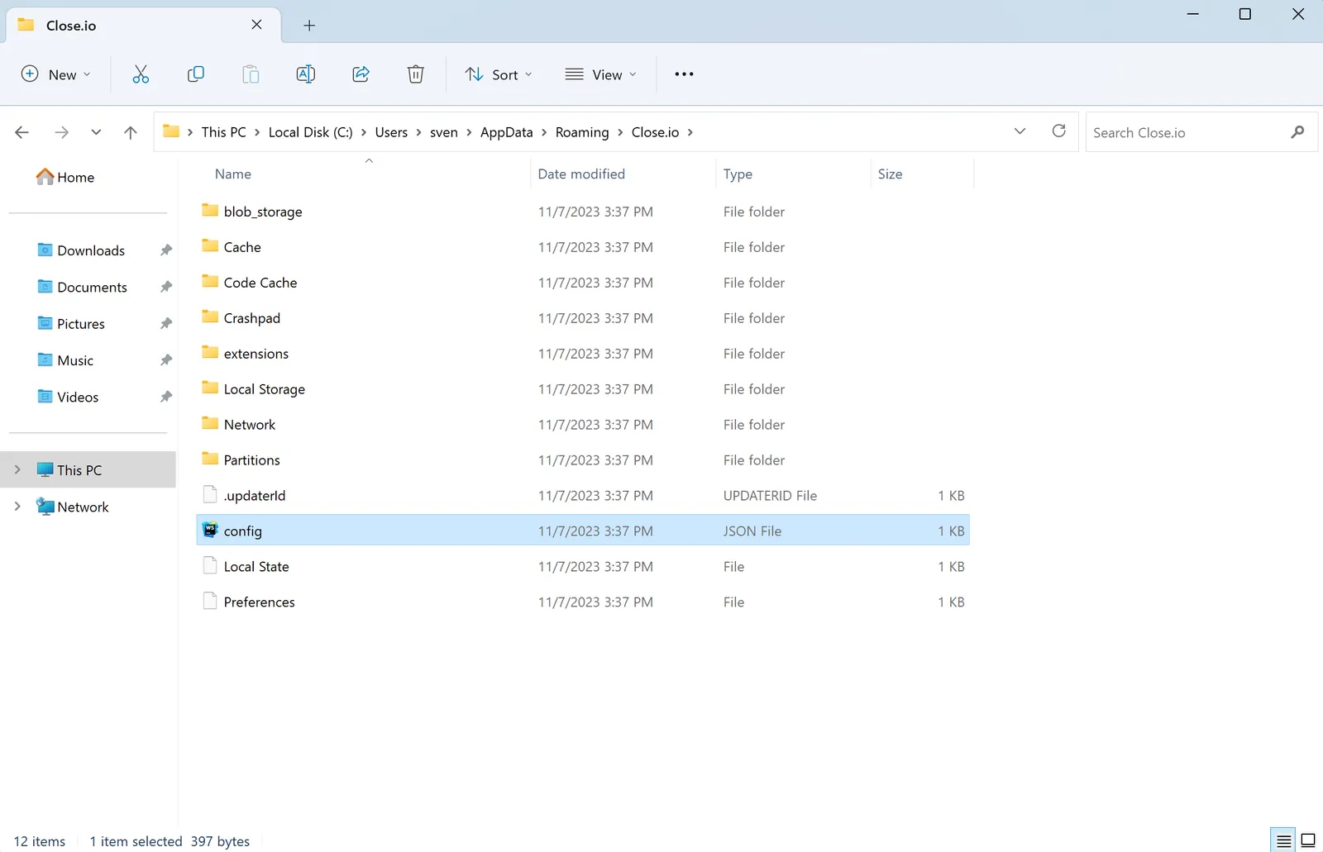Screen dimensions: 1323x852
Task: Click Roaming in the breadcrumb path
Action: pos(582,132)
